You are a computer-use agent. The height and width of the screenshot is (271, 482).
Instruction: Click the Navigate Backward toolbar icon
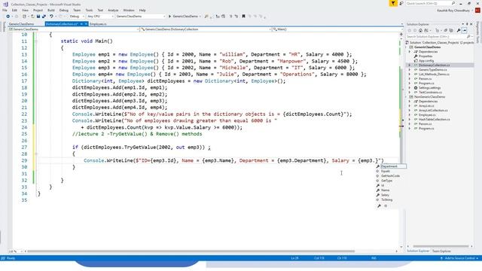click(8, 17)
